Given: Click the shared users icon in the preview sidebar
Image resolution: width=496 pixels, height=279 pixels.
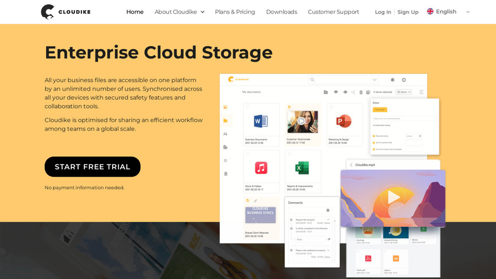Looking at the screenshot, I should [225, 134].
